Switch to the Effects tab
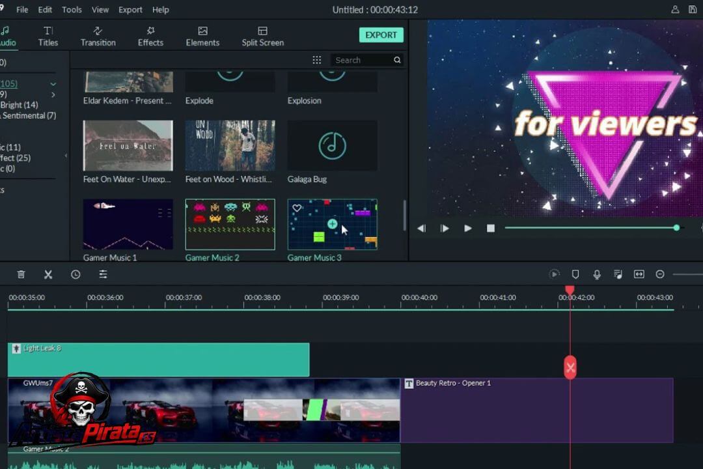 click(x=150, y=36)
